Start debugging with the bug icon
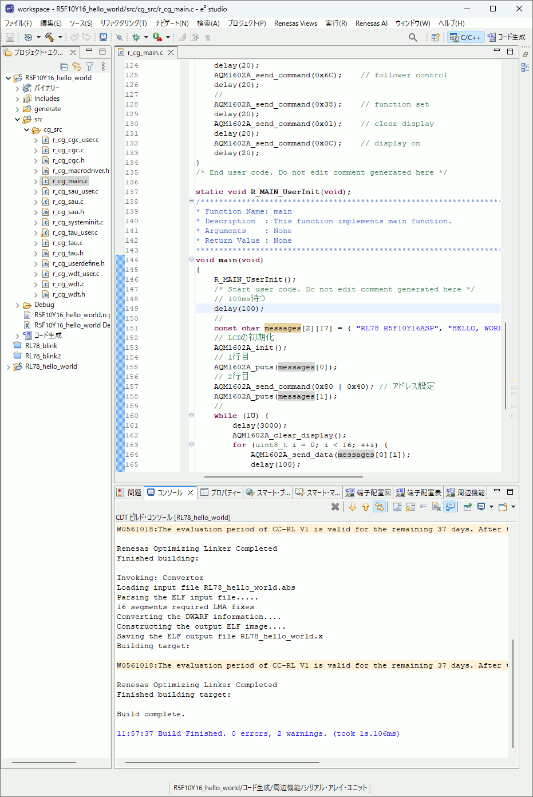 point(136,37)
